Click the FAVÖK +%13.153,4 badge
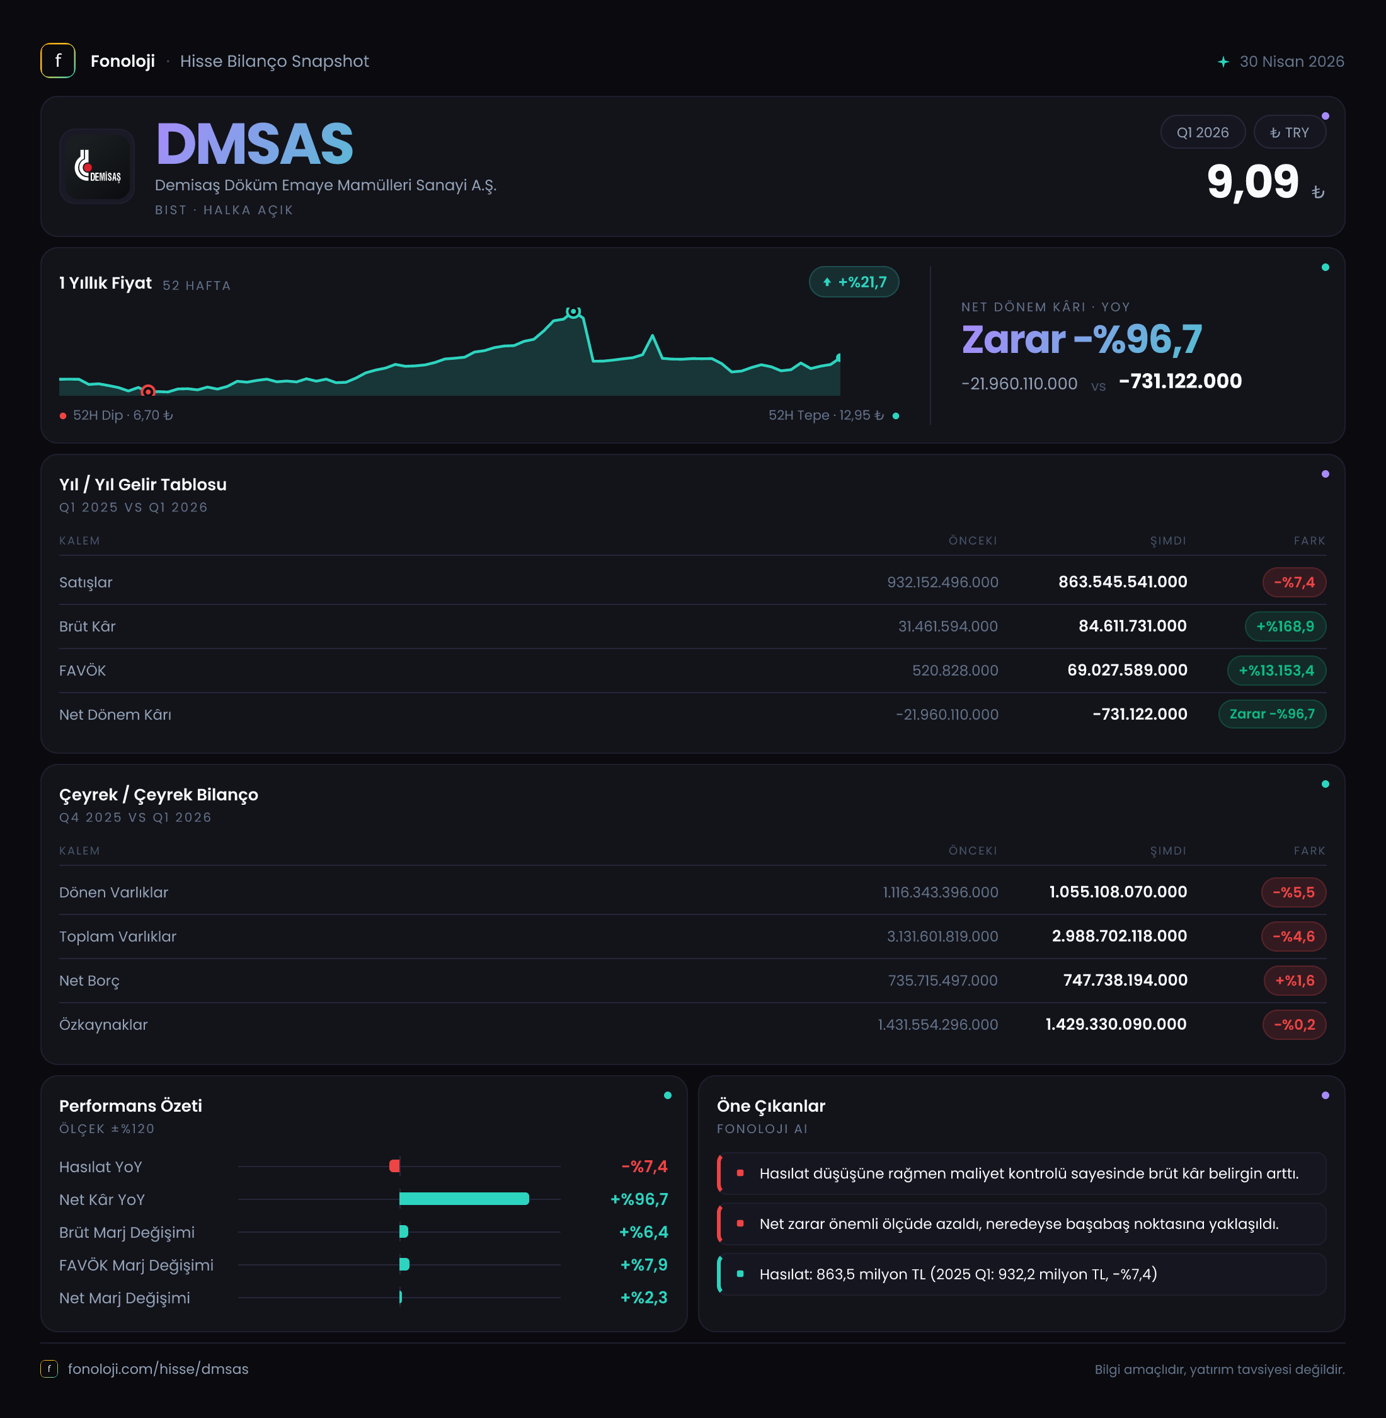 1276,670
